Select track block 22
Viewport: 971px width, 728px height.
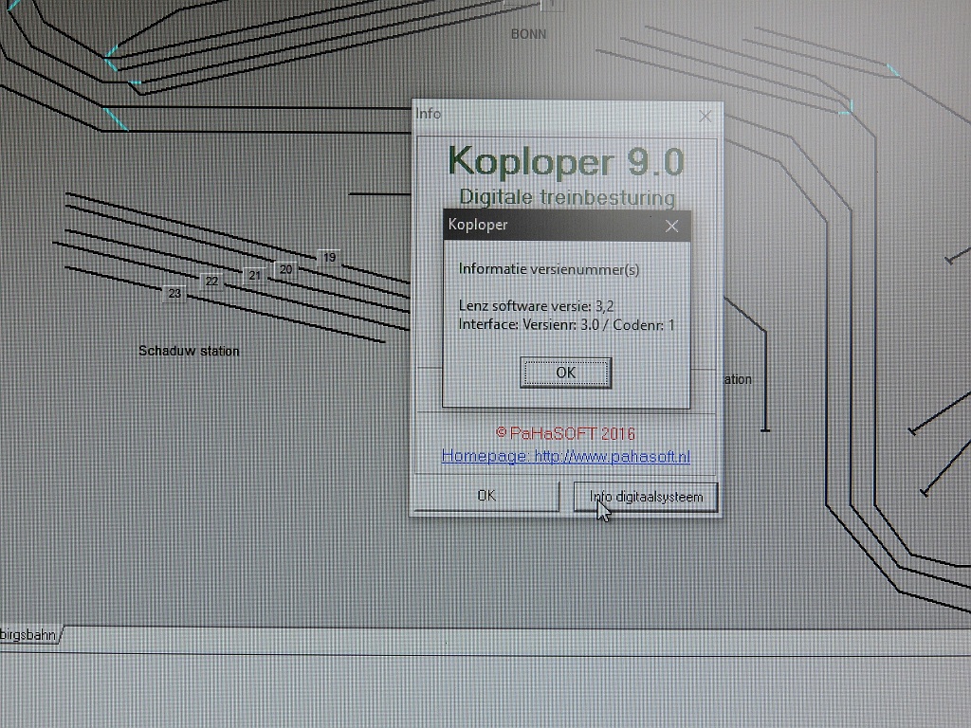click(211, 282)
